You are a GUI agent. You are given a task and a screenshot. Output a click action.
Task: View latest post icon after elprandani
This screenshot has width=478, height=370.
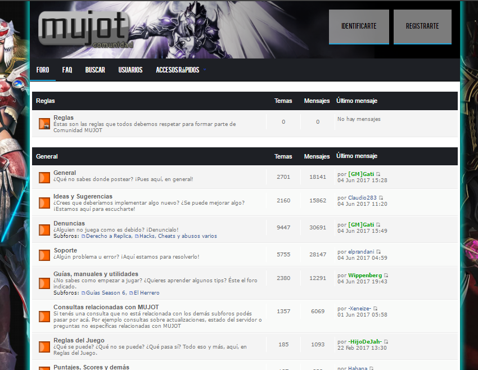point(378,252)
